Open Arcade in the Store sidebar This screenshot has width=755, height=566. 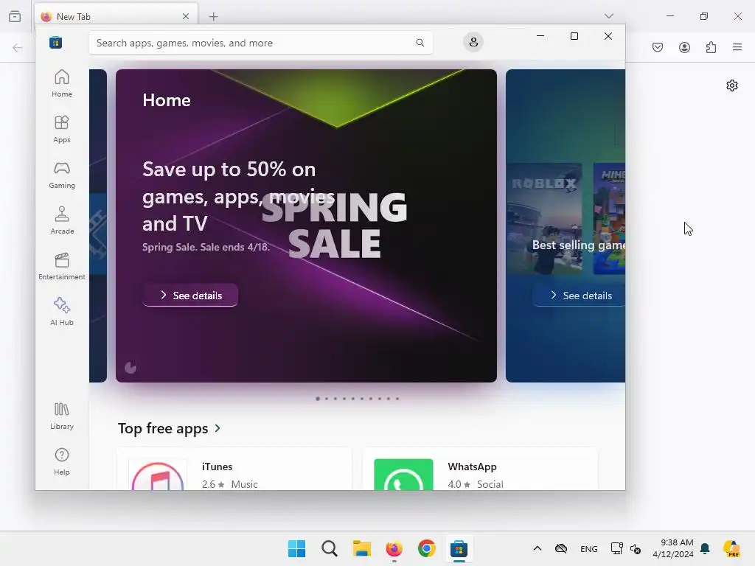[62, 220]
